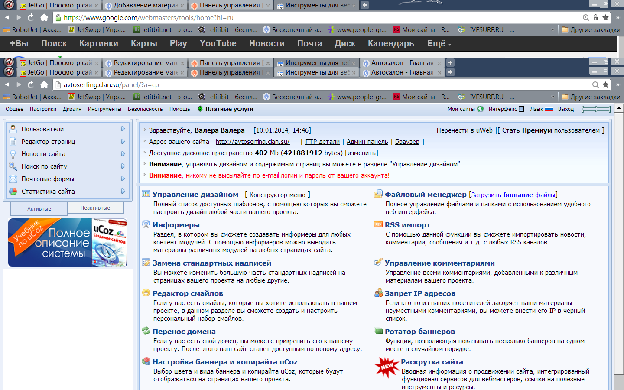Open the Инструменты menu
Image resolution: width=624 pixels, height=390 pixels.
pyautogui.click(x=104, y=109)
